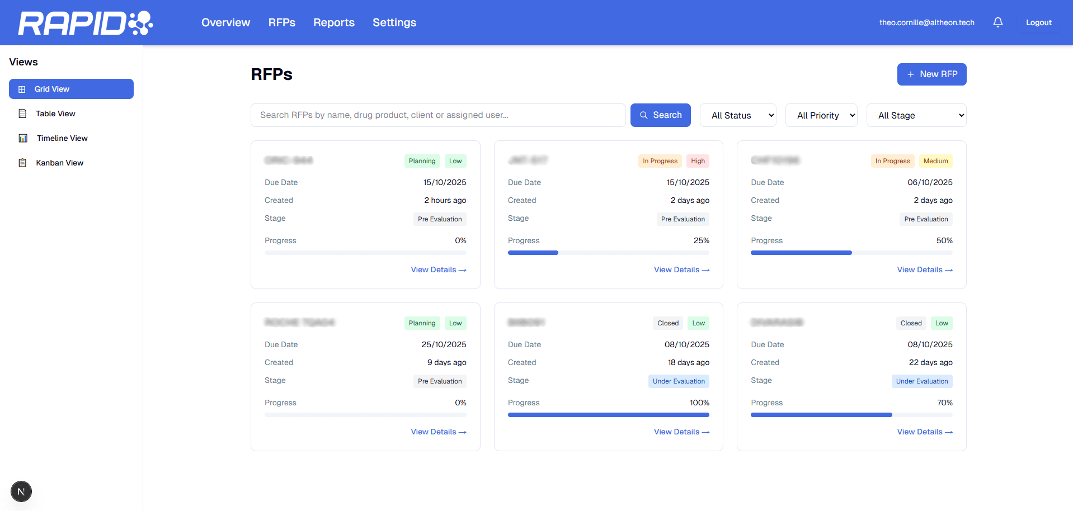
Task: Open the All Stage dropdown
Action: [x=916, y=115]
